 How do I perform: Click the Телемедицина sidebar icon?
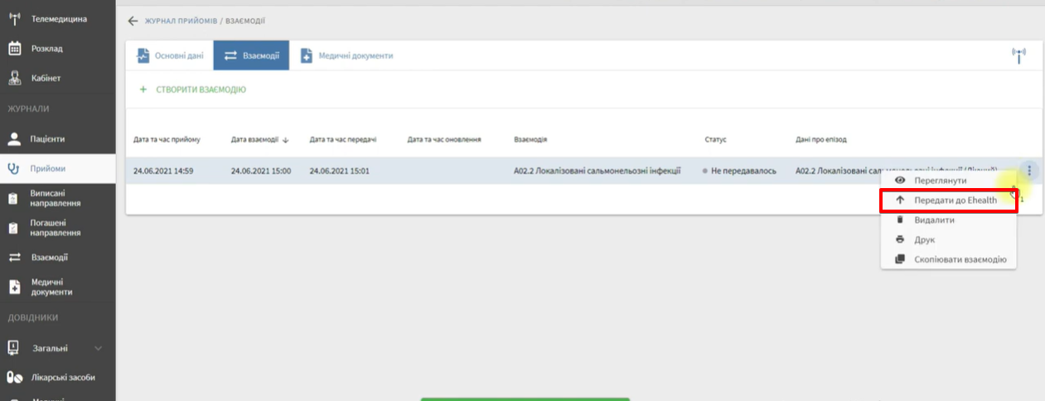(x=14, y=18)
